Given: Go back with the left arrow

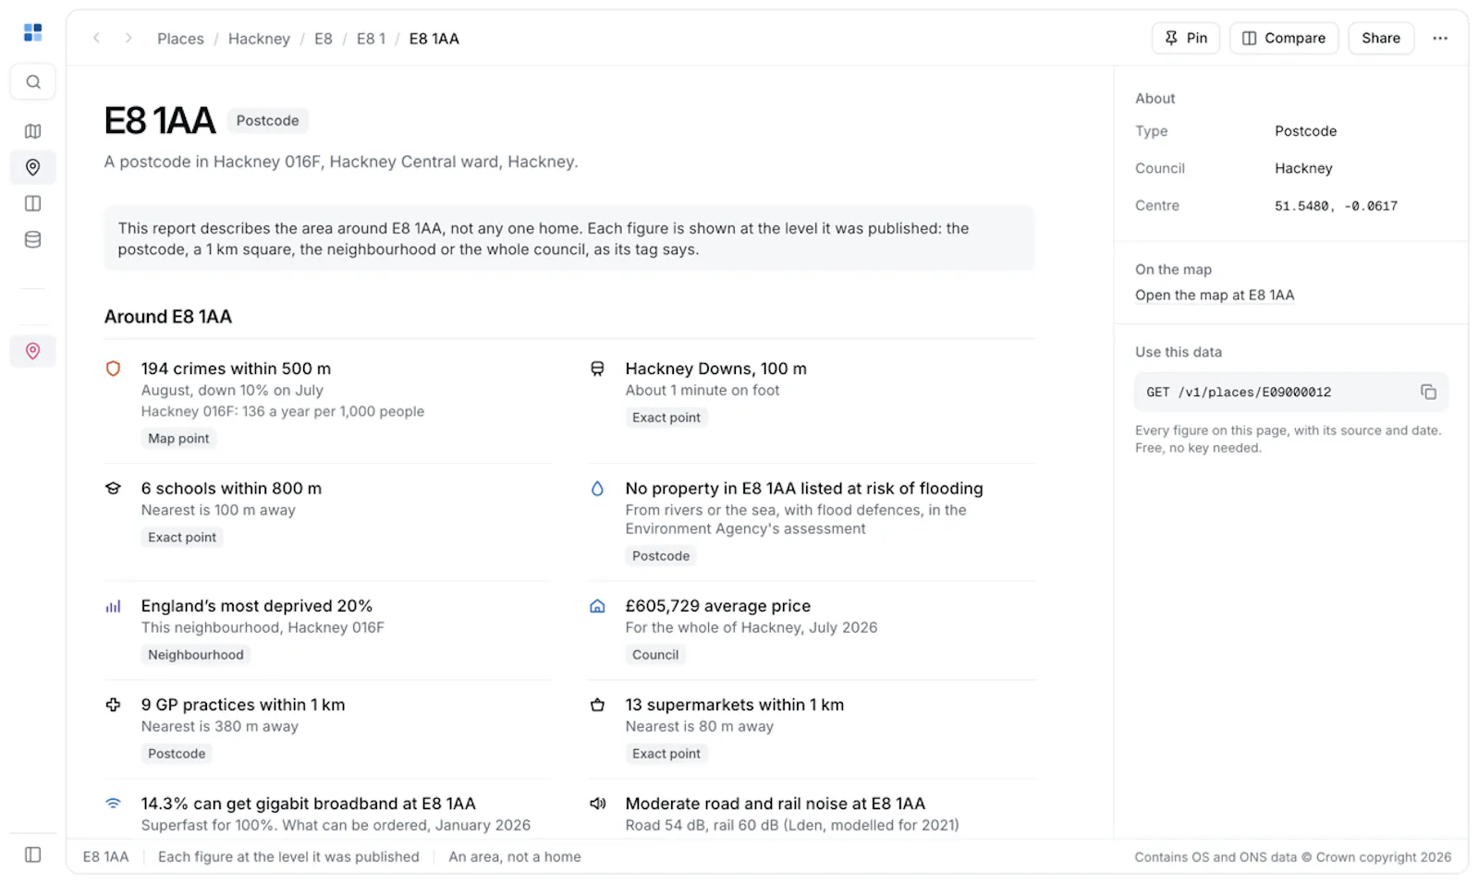Looking at the screenshot, I should tap(96, 38).
